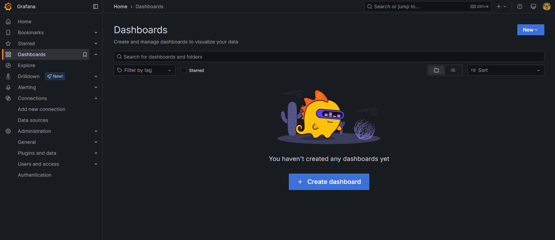The height and width of the screenshot is (240, 555).
Task: Open the dropdown arrow beside top plus
Action: click(x=505, y=7)
